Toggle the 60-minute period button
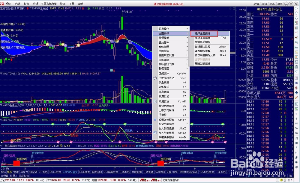 click(x=296, y=133)
